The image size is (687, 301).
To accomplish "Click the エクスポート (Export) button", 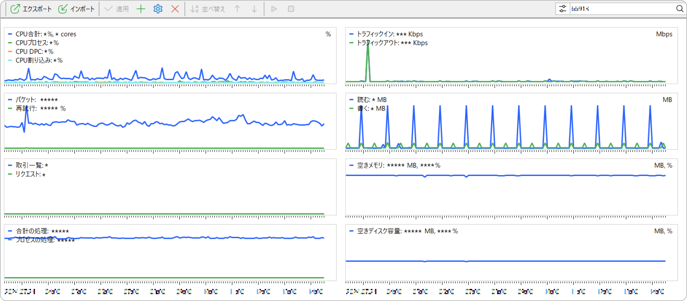I will click(31, 9).
